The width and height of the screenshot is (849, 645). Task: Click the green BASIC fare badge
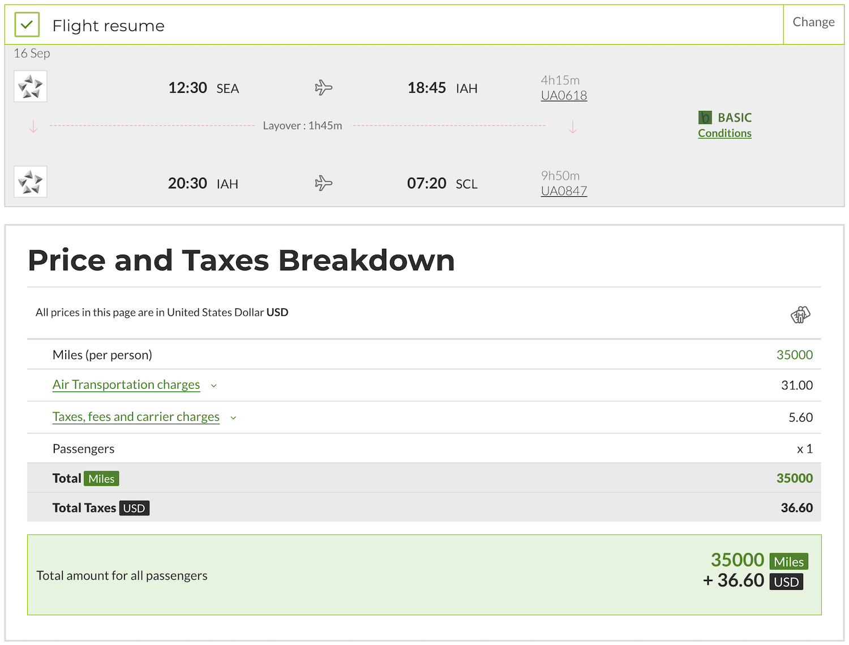click(705, 118)
